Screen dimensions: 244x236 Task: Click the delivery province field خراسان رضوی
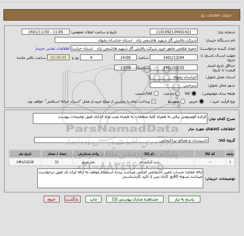pos(174,77)
